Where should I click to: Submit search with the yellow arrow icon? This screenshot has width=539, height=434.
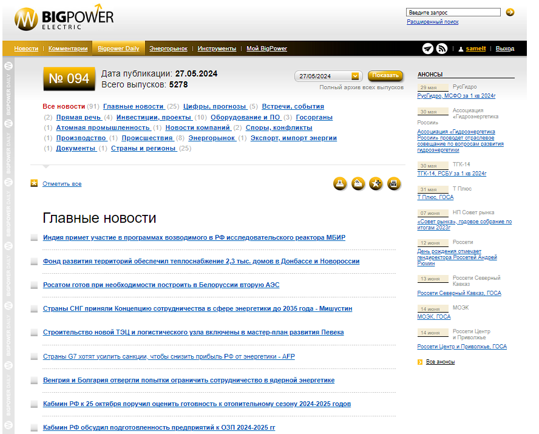(510, 12)
